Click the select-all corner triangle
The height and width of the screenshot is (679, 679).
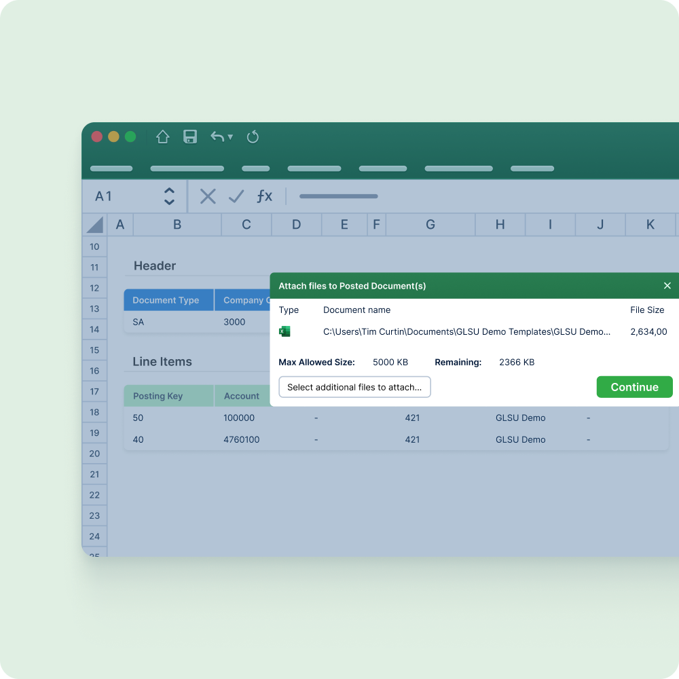(x=95, y=225)
